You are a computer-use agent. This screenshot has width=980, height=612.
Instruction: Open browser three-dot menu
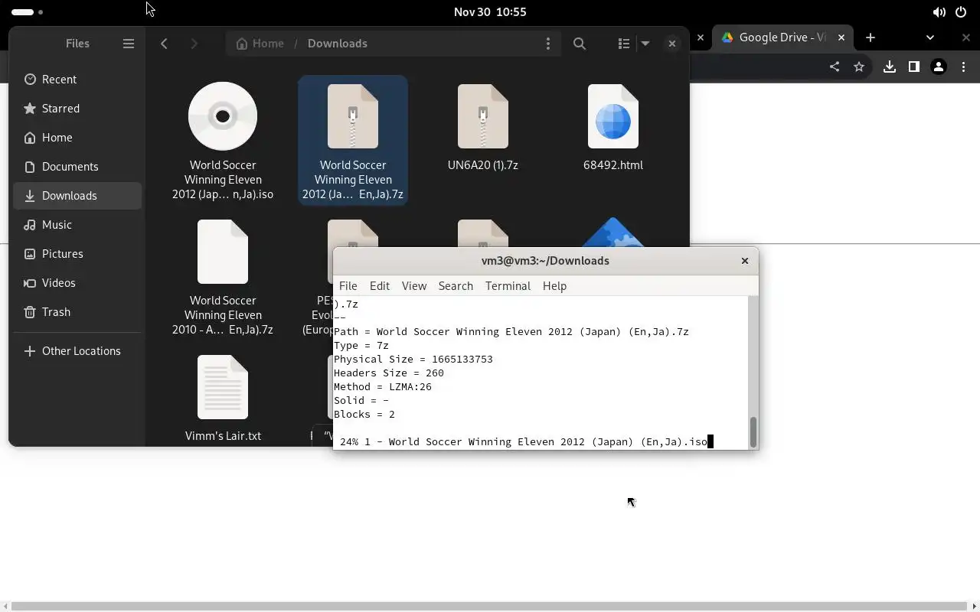964,67
